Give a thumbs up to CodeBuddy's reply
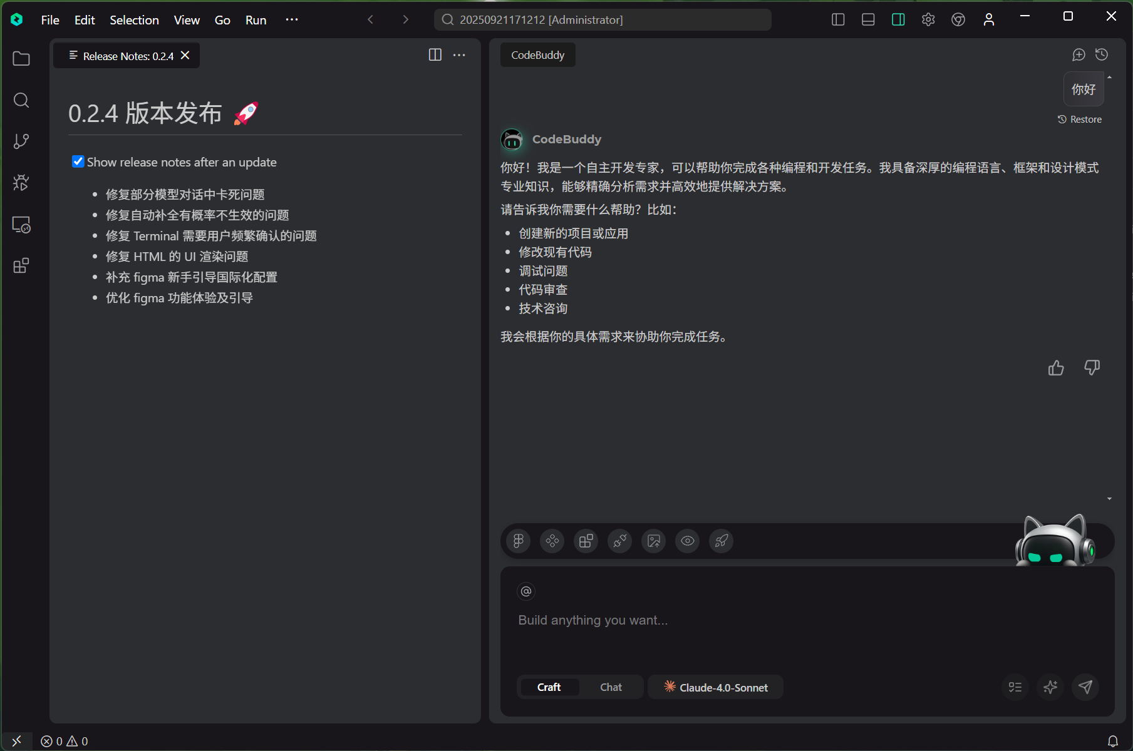This screenshot has width=1133, height=751. coord(1056,368)
